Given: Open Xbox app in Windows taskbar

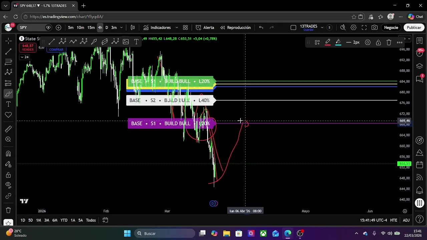Looking at the screenshot, I should (263, 233).
